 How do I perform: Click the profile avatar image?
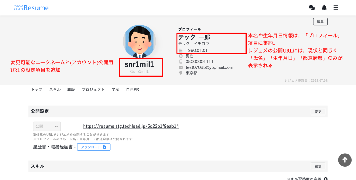pos(139,41)
